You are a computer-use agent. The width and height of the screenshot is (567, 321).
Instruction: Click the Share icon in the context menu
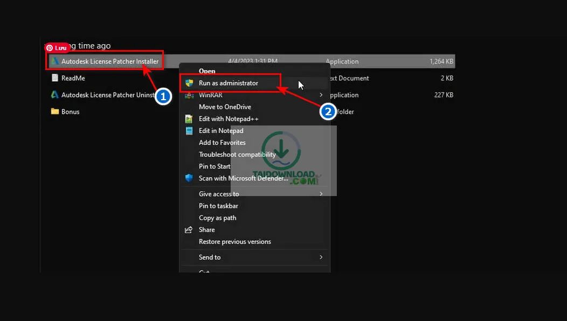coord(189,230)
